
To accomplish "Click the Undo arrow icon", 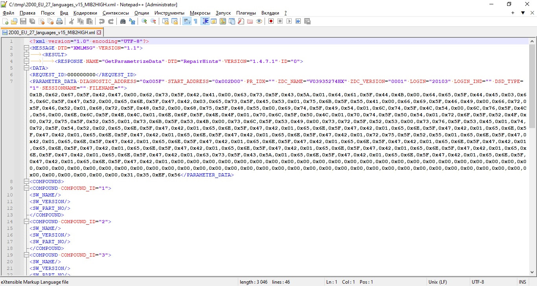I will pos(102,21).
